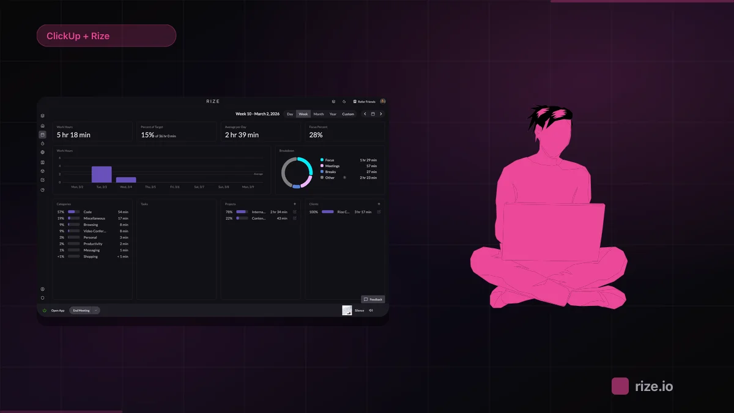734x413 pixels.
Task: Open the globe icon in the sidebar
Action: pos(43,152)
